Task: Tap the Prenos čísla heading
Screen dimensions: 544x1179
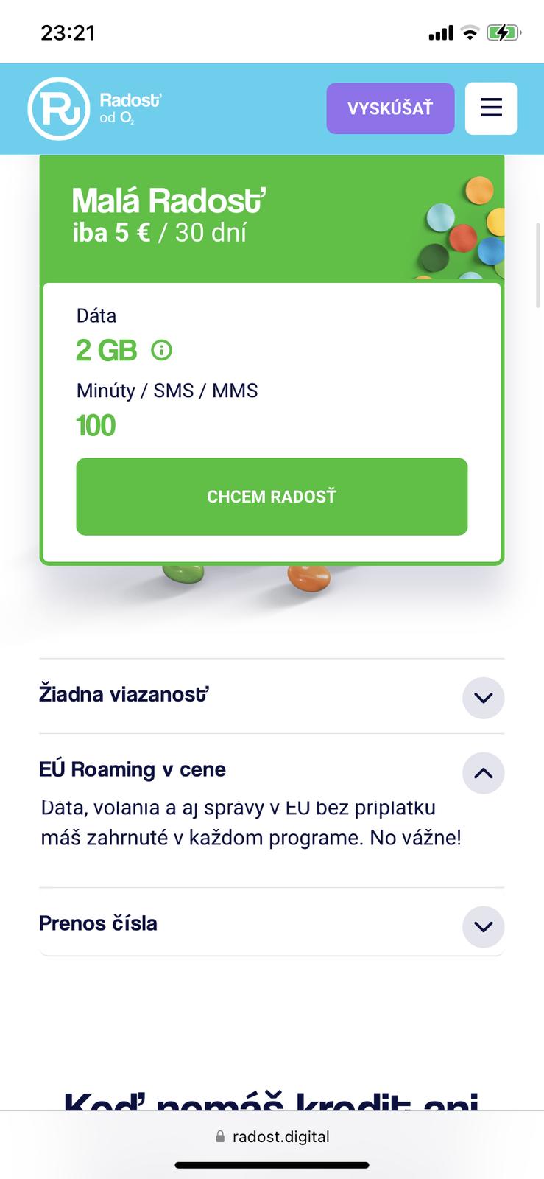Action: (x=98, y=923)
